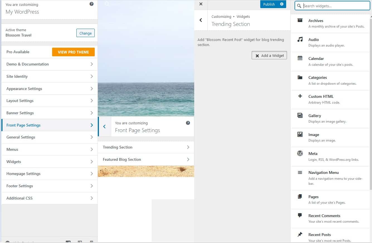Select the Recent Posts pin icon

pos(300,234)
